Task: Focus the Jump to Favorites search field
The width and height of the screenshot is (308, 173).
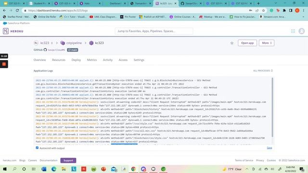Action: coord(154,31)
